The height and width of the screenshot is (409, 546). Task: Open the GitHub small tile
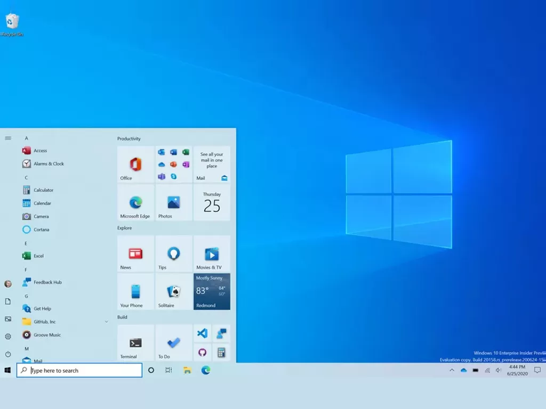pyautogui.click(x=202, y=353)
